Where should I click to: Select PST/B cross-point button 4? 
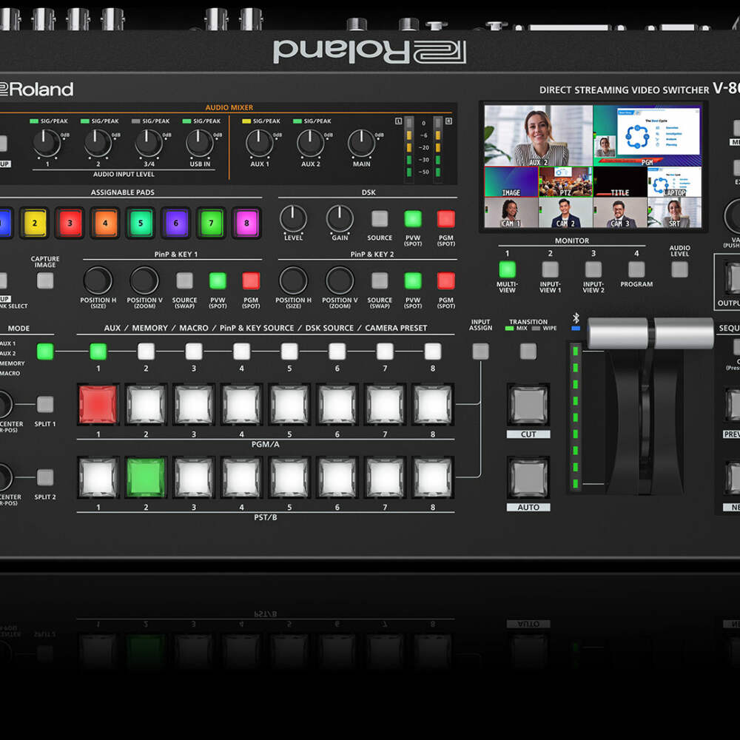[242, 477]
